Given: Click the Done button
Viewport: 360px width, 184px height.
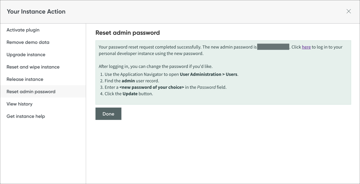Looking at the screenshot, I should [x=108, y=114].
